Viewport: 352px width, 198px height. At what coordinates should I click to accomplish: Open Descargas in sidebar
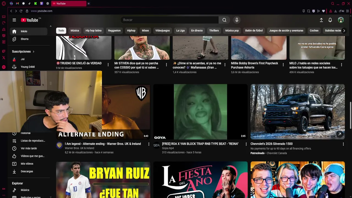(29, 171)
